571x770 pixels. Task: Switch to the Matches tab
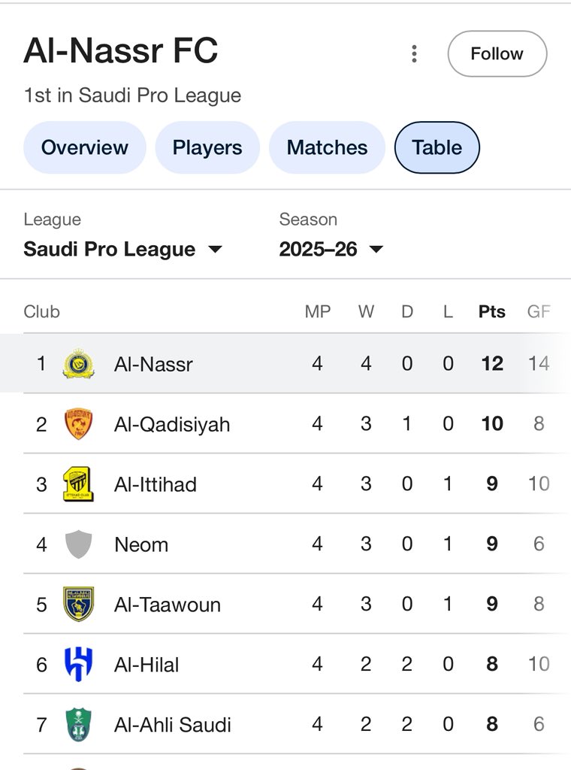327,147
